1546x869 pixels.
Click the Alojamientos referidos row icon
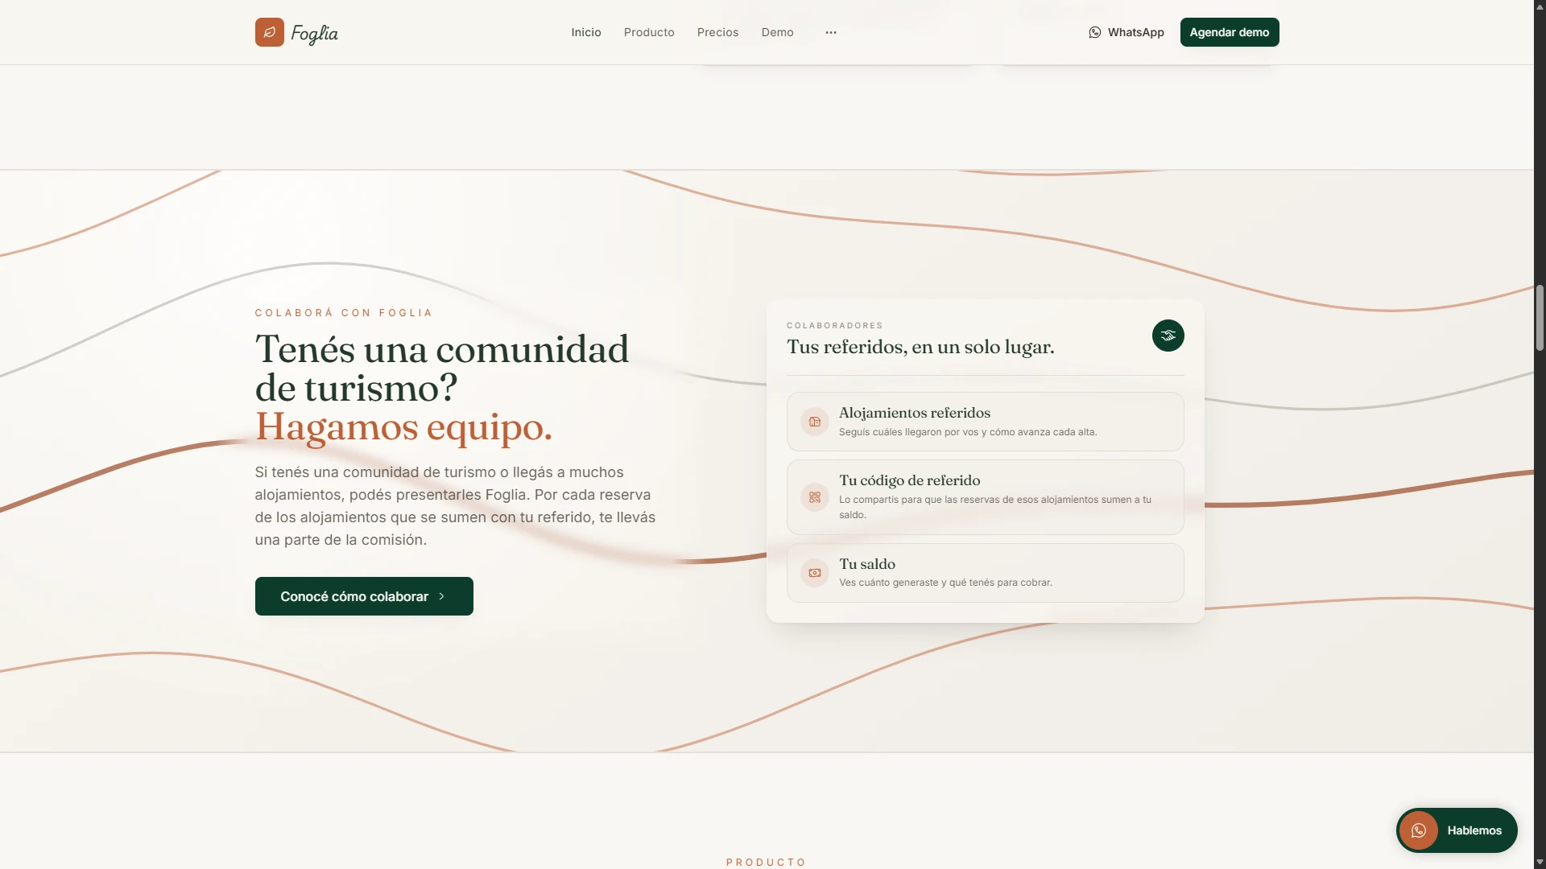(x=815, y=422)
